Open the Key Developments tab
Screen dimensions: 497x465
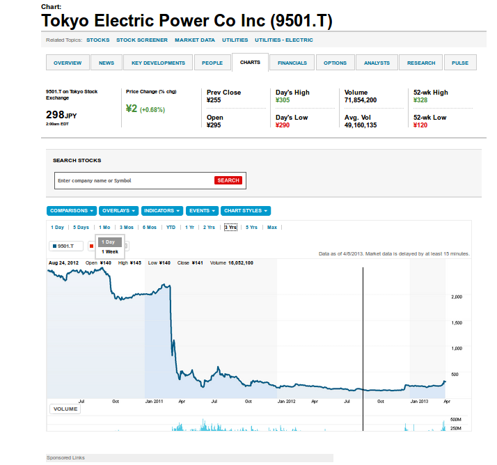pyautogui.click(x=158, y=63)
